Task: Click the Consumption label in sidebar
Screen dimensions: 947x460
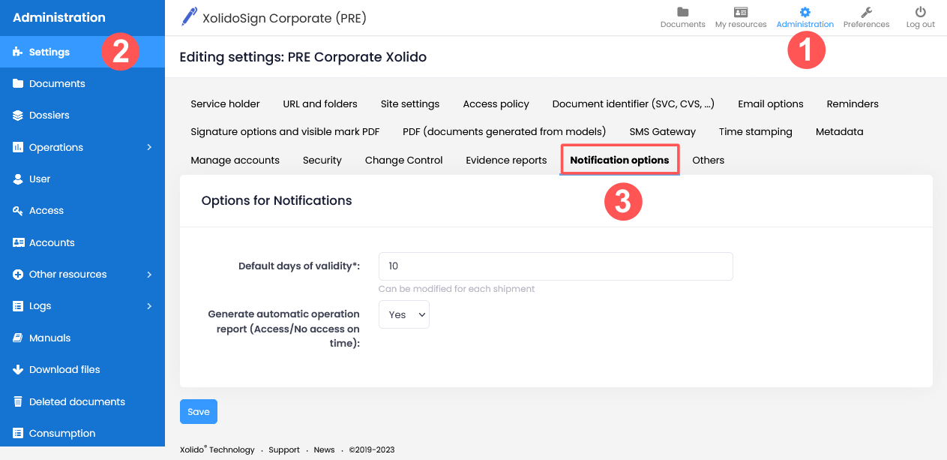Action: [62, 433]
